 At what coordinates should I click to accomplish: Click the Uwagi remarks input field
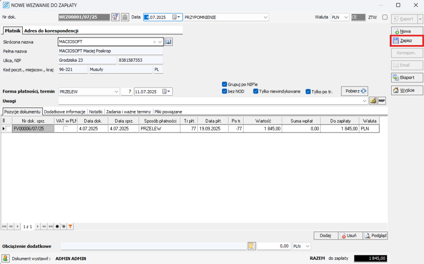[211, 101]
